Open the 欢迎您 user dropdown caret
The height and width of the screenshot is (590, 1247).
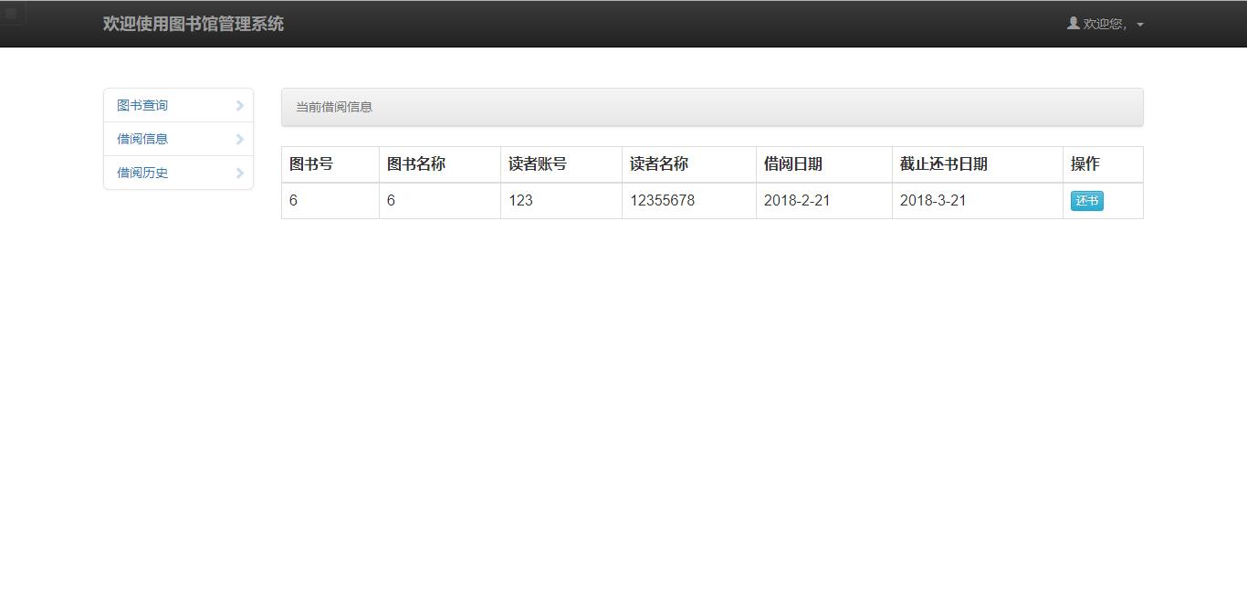1140,25
